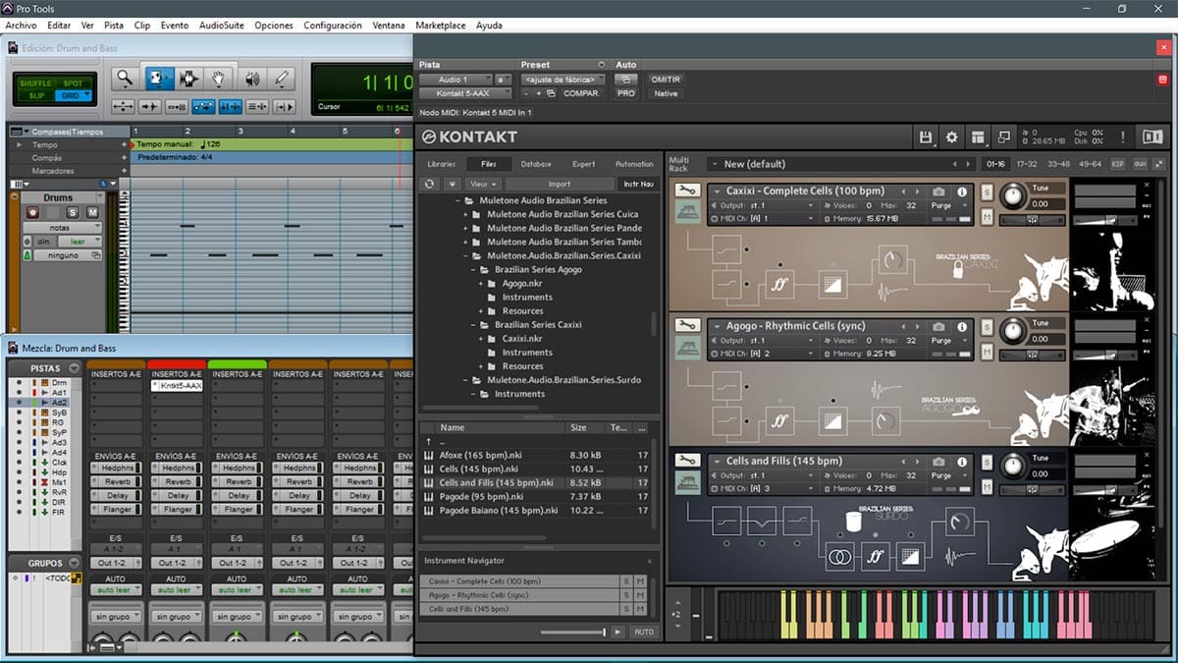1178x663 pixels.
Task: Switch to the Database tab in Kontakt browser
Action: [x=536, y=164]
